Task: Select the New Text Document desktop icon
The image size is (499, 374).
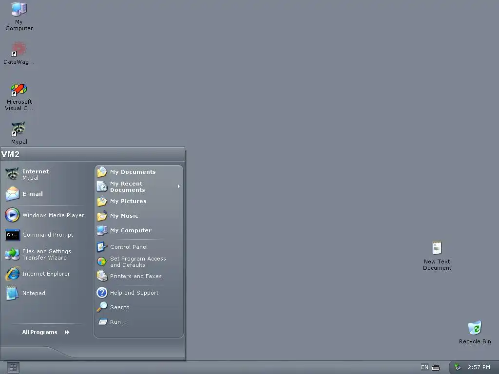Action: coord(437,256)
